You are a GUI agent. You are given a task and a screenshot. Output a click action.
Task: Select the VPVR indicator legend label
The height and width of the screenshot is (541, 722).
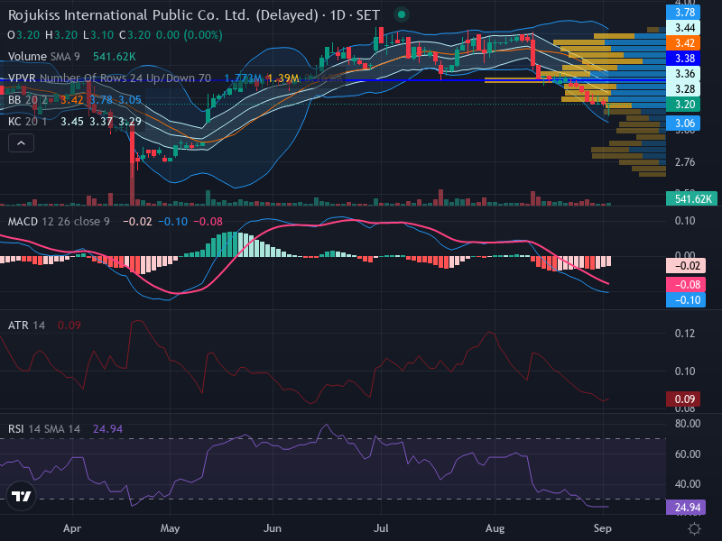tap(109, 78)
